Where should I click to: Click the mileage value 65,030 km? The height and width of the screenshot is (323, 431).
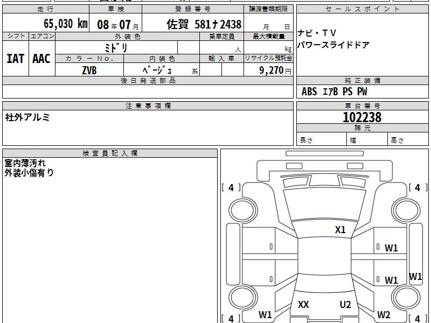[65, 24]
